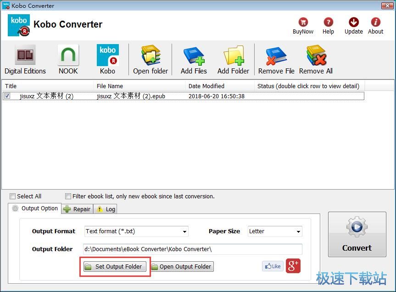Switch to the Output Option tab

click(35, 208)
